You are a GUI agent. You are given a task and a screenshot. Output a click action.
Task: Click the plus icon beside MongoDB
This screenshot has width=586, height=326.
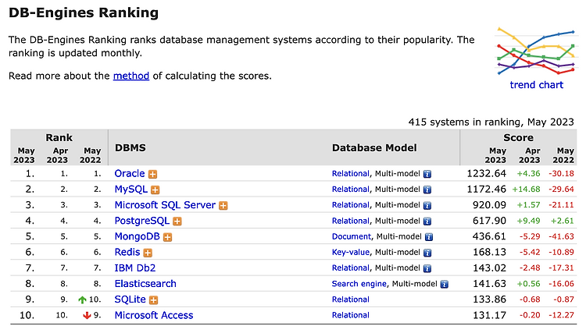(x=168, y=237)
